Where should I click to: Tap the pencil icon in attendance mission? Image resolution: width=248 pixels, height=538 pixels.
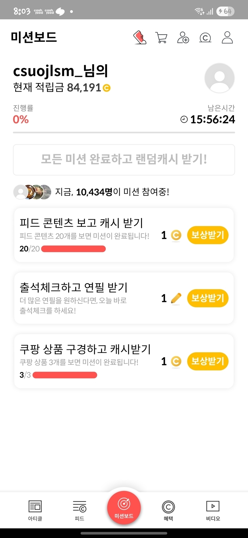176,298
